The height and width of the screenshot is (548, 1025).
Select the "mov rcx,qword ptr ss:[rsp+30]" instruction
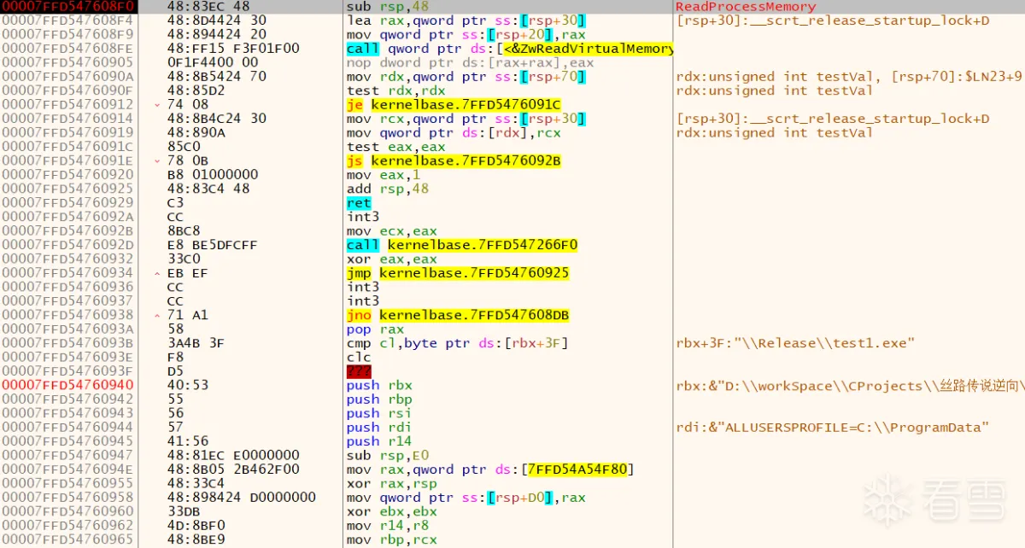[466, 119]
